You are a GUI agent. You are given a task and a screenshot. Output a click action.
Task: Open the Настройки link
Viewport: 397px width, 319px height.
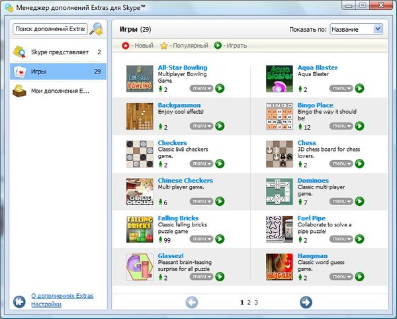[x=46, y=304]
